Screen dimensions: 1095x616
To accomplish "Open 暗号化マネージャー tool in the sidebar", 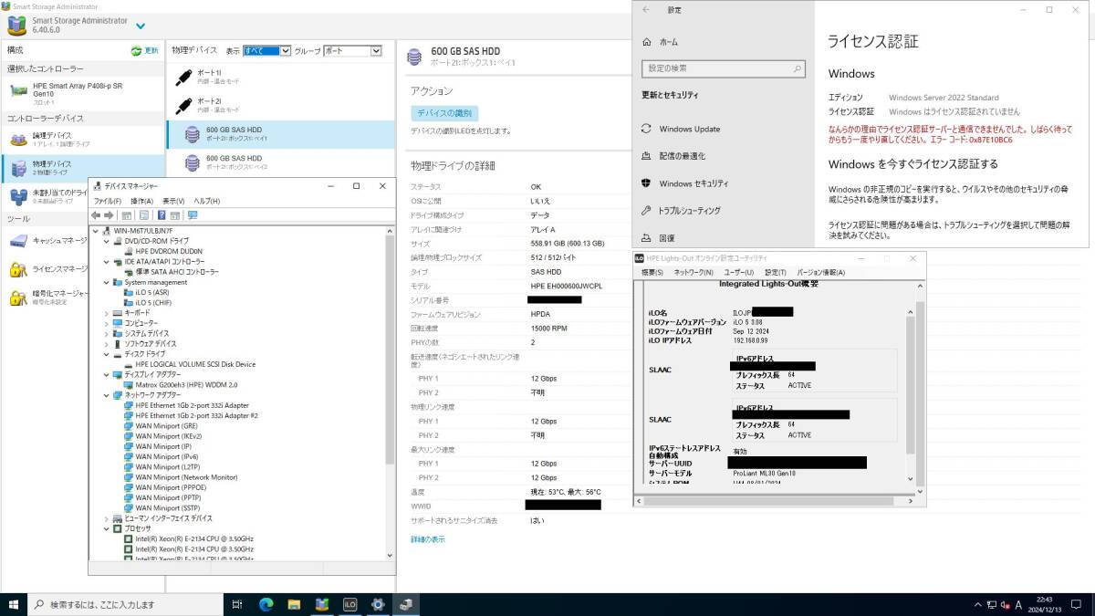I will (46, 298).
